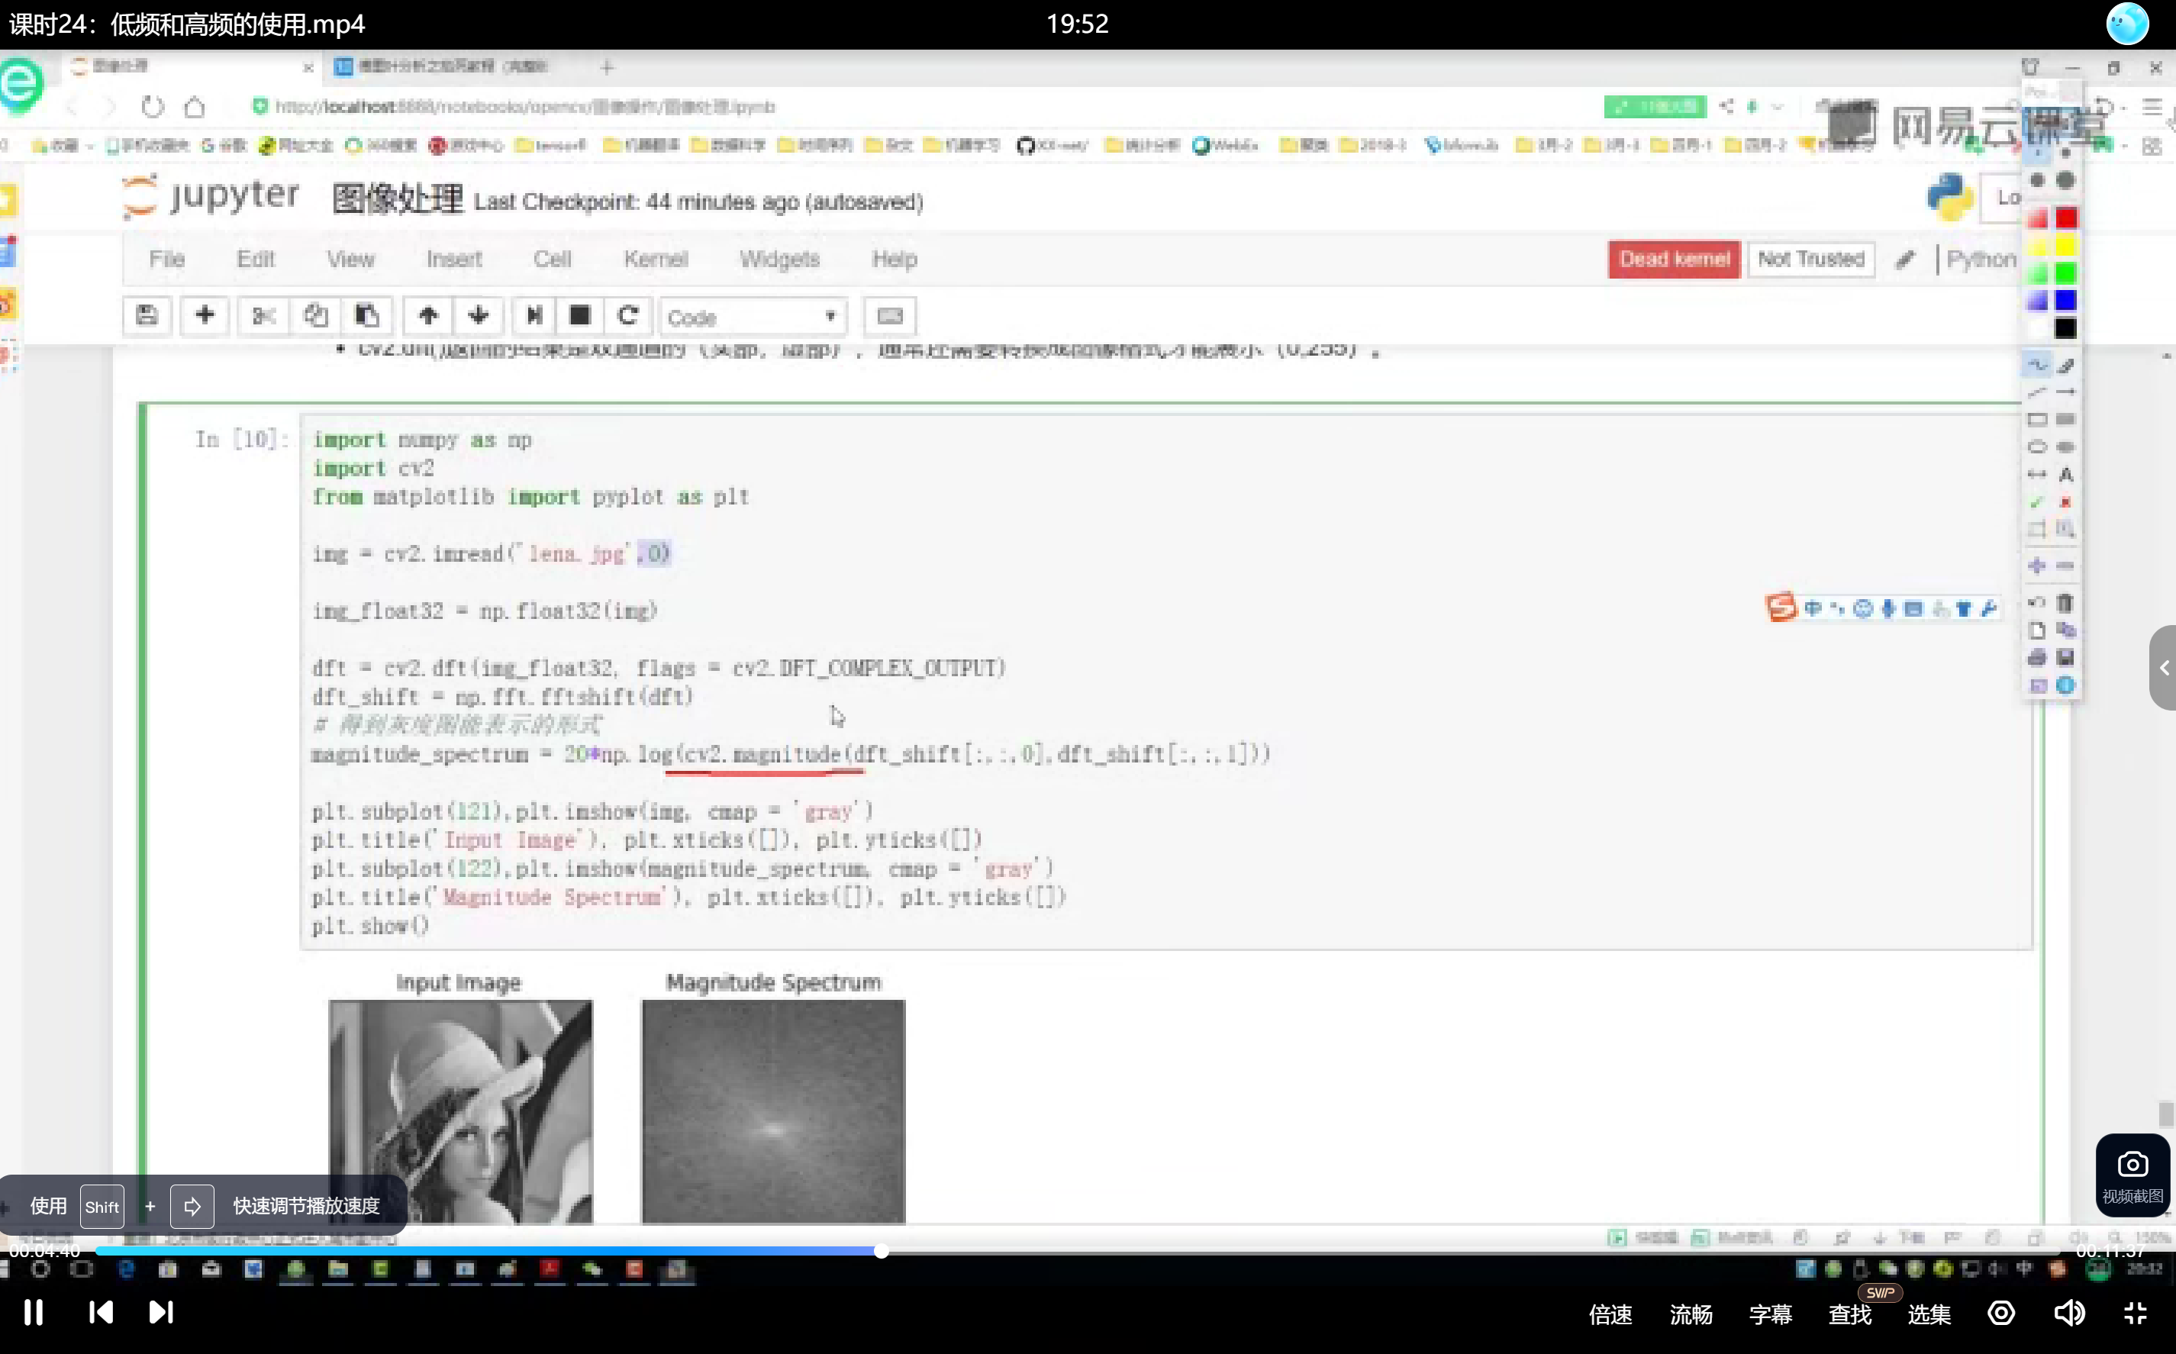This screenshot has width=2176, height=1354.
Task: Click the jupyter logo
Action: tap(211, 196)
